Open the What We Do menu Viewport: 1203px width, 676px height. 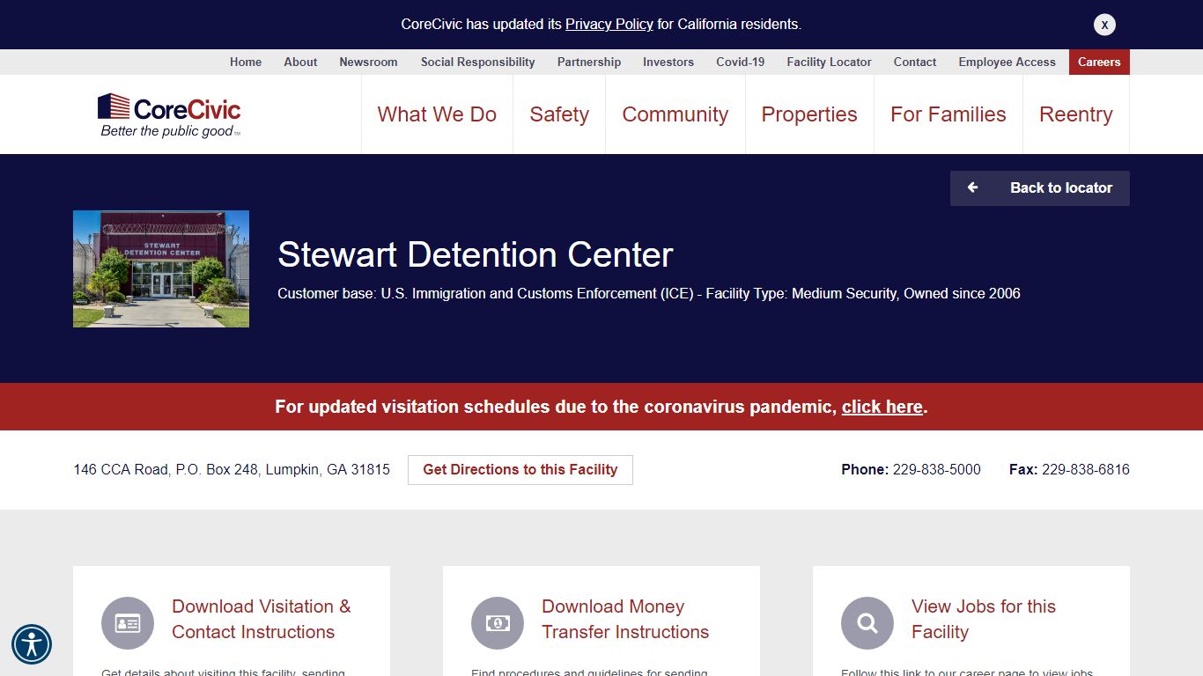click(437, 114)
